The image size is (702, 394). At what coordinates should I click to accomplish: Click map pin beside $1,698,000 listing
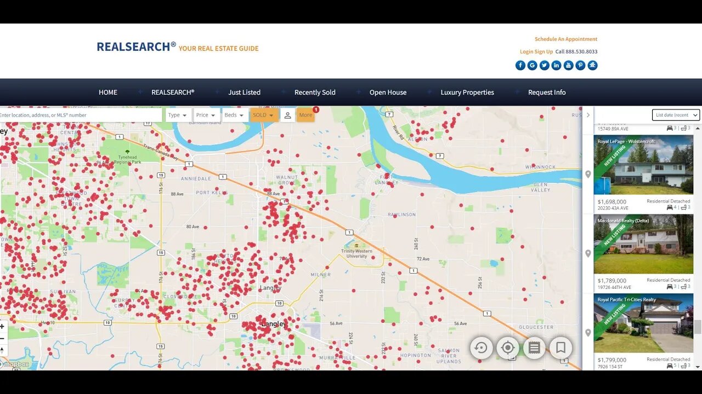(588, 175)
